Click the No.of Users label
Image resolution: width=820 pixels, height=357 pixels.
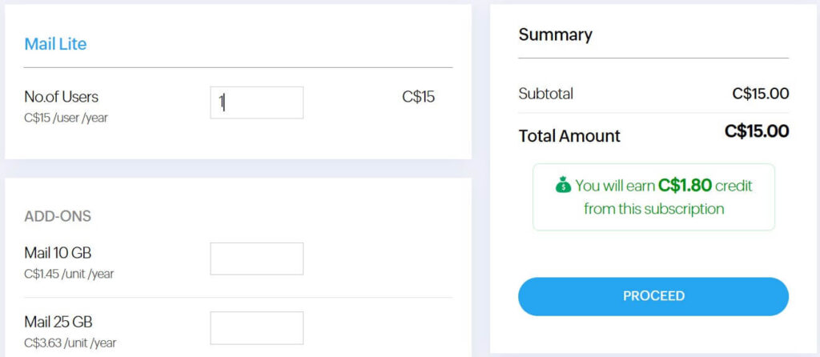(x=62, y=97)
